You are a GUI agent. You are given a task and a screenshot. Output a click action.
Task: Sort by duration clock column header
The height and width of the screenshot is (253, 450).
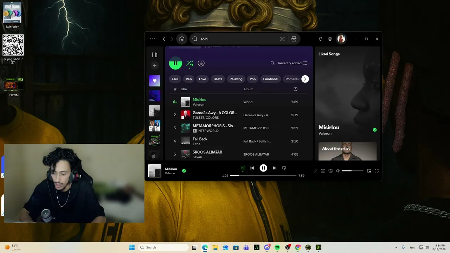pos(295,89)
